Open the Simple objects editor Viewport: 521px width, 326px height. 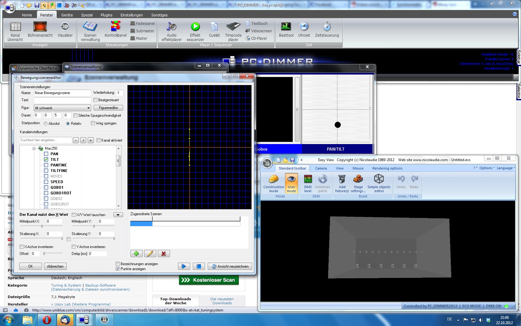pos(379,183)
